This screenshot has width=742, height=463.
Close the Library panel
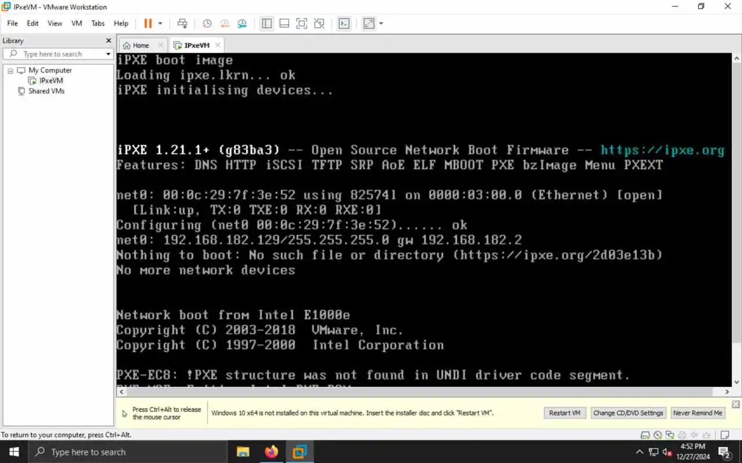click(x=108, y=41)
